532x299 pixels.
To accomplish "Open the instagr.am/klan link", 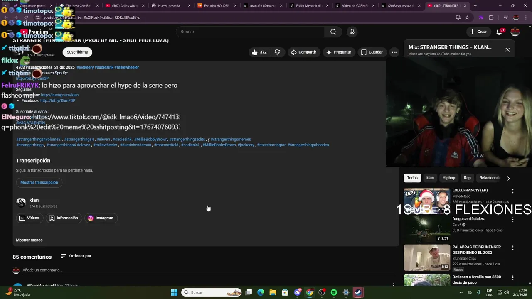I will tap(59, 95).
